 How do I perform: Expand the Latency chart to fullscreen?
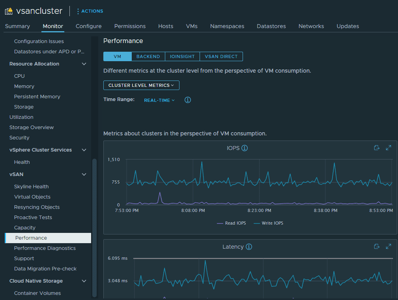[x=389, y=246]
